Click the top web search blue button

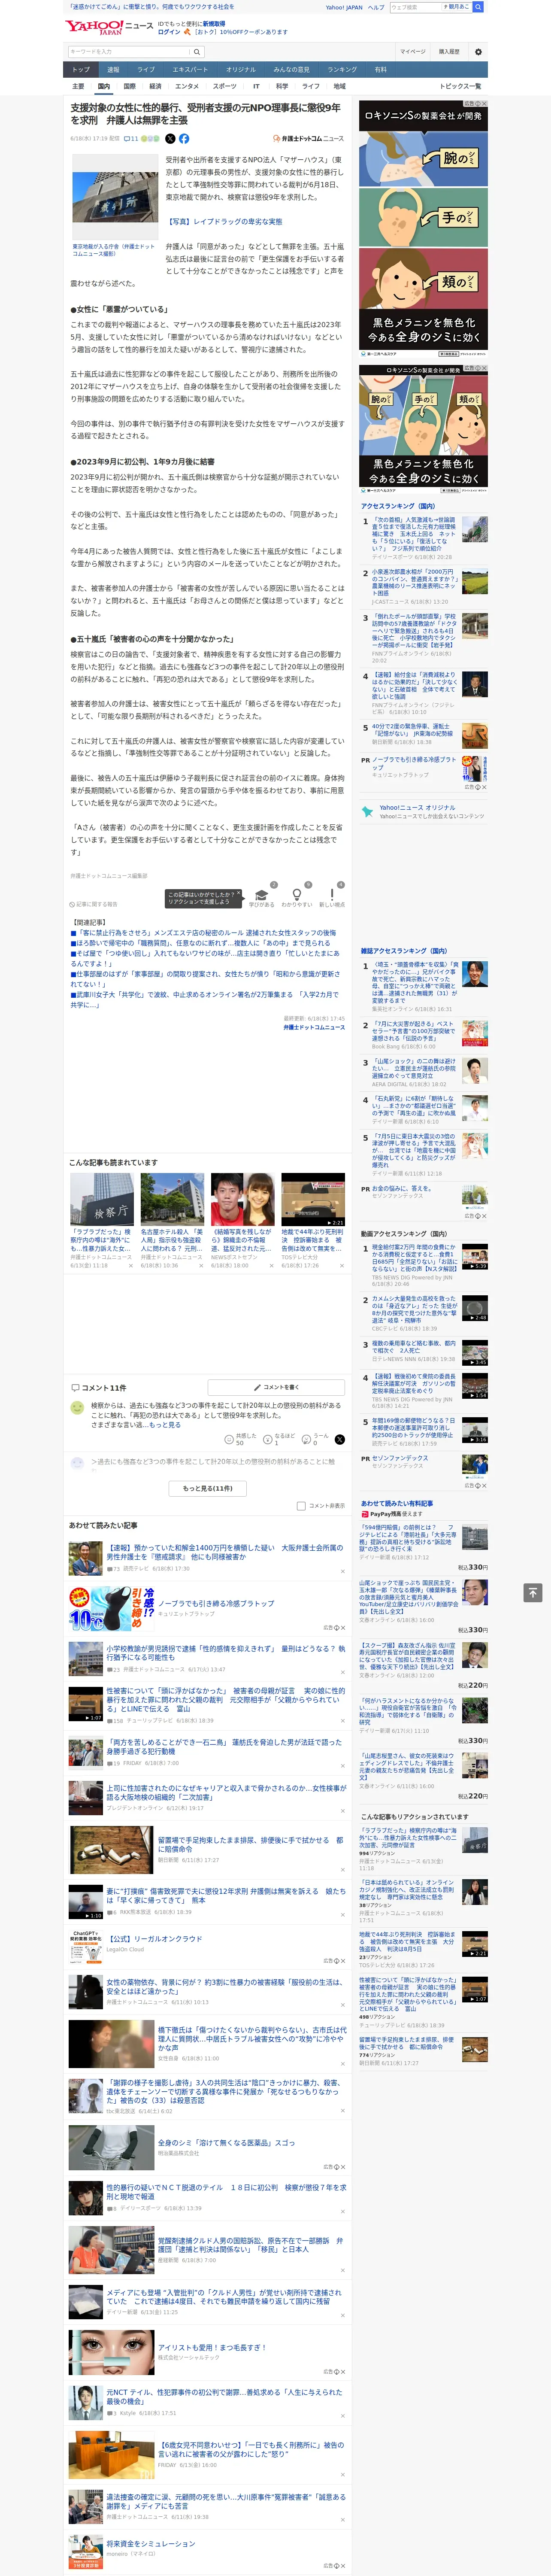[478, 7]
